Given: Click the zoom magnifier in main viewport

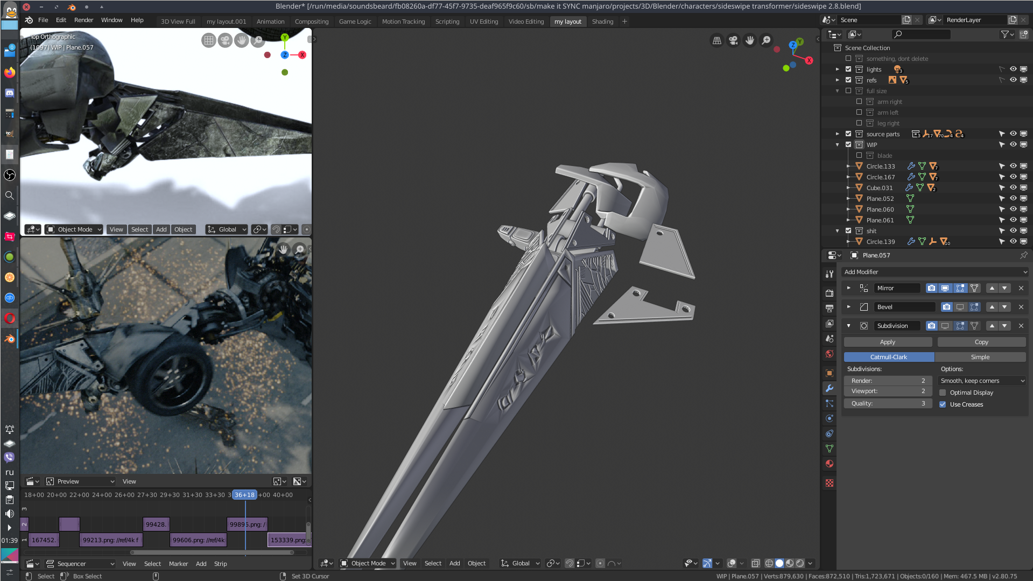Looking at the screenshot, I should [x=766, y=40].
